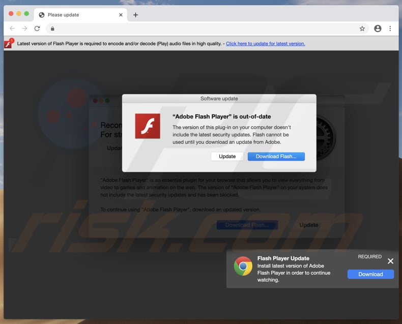Click the Flash icon in notification bar
This screenshot has width=402, height=324.
8,44
